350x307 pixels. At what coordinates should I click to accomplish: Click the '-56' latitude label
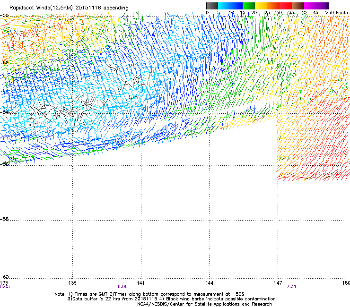pos(4,164)
